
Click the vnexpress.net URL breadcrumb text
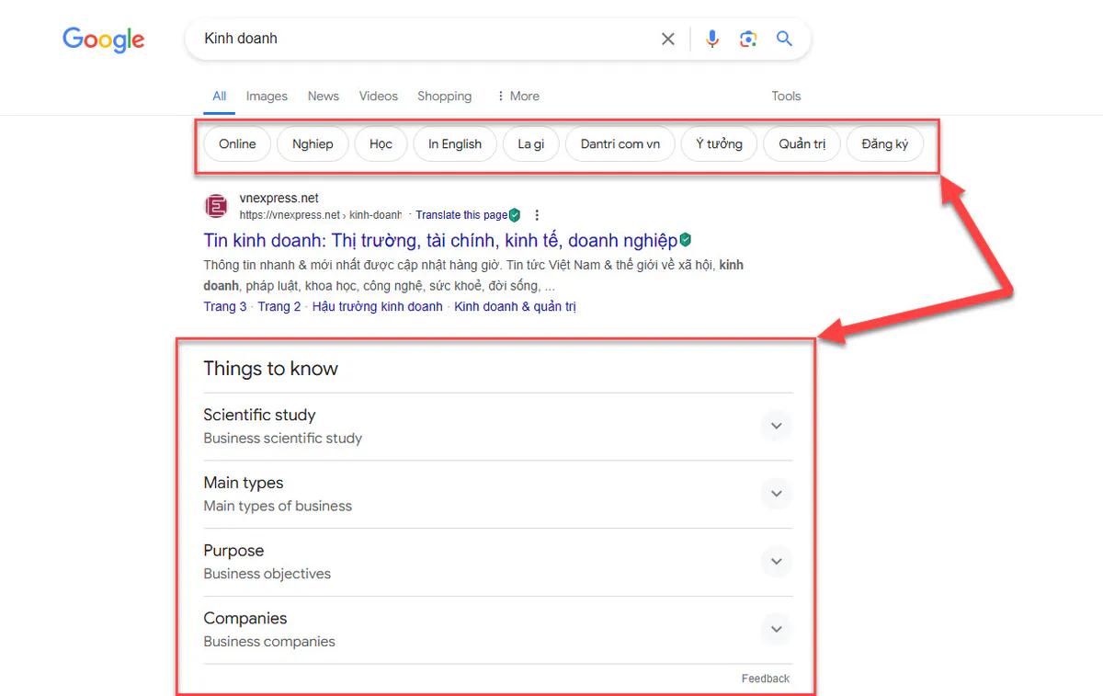pyautogui.click(x=321, y=215)
